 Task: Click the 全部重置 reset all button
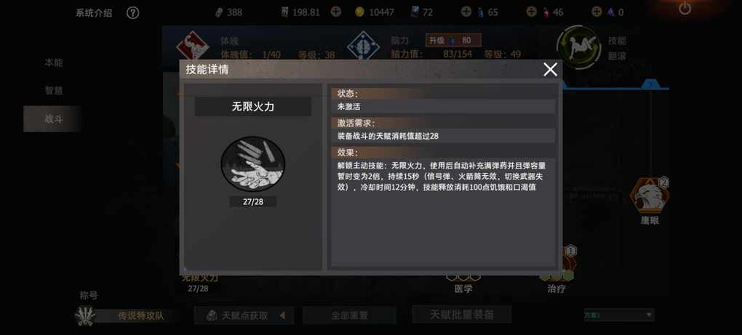click(x=349, y=315)
